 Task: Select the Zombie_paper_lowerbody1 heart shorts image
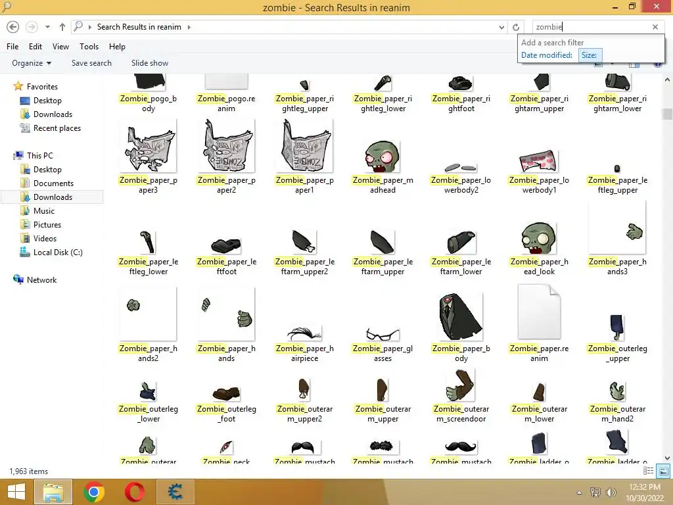[x=539, y=162]
